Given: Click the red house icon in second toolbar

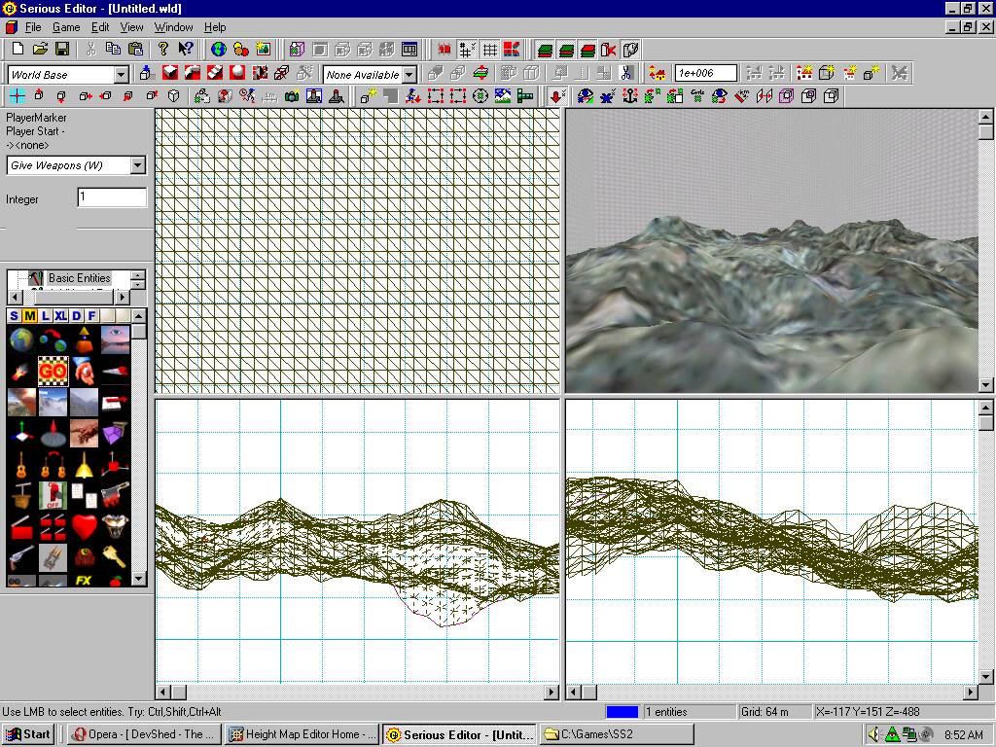Looking at the screenshot, I should (657, 73).
